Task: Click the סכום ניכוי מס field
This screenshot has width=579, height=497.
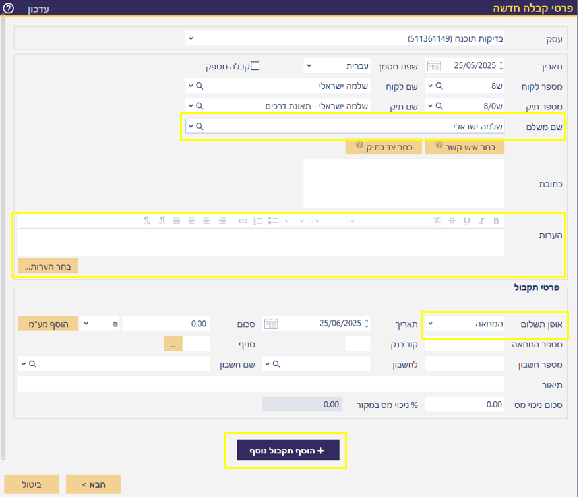Action: (464, 404)
